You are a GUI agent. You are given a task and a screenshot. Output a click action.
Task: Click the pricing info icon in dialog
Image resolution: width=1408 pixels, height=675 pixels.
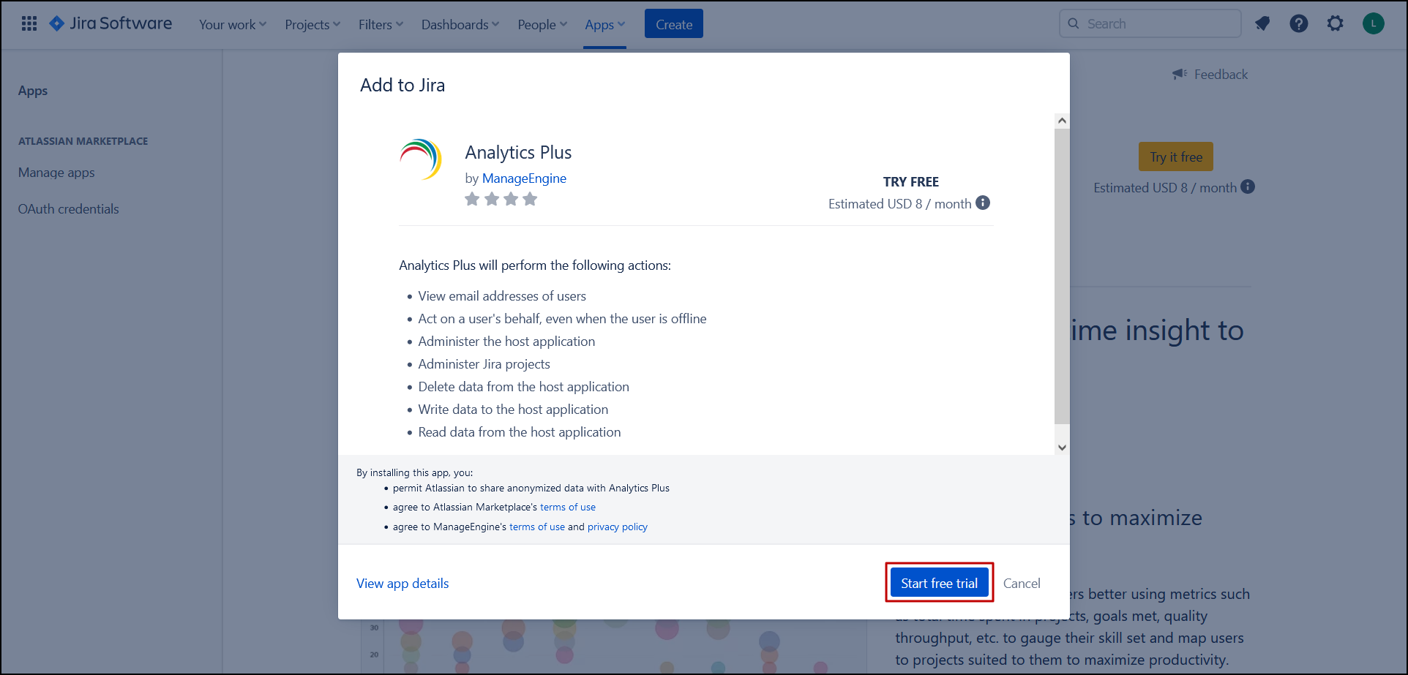983,203
